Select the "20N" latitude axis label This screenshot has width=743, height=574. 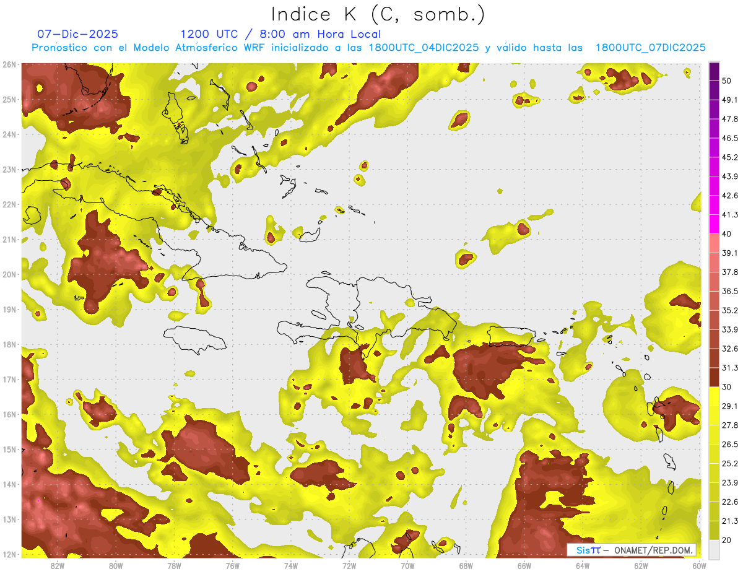9,274
